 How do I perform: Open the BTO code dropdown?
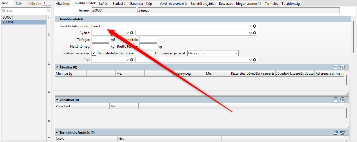pos(128,60)
